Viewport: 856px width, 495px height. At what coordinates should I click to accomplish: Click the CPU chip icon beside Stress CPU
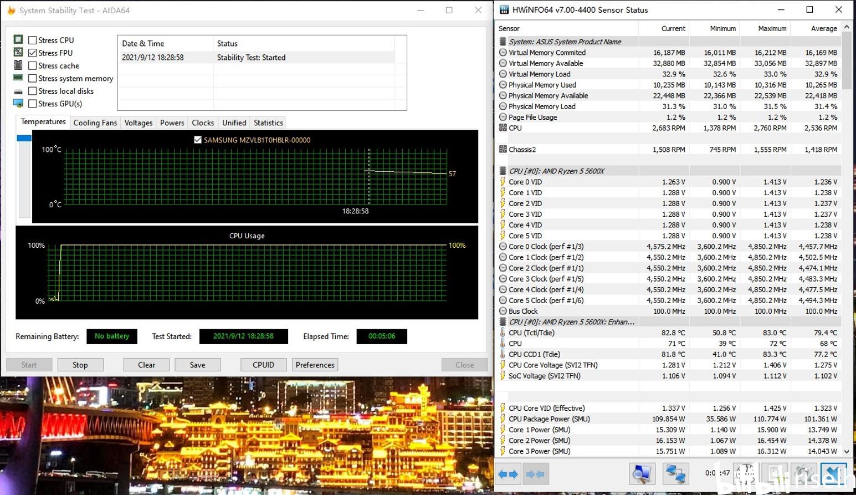pyautogui.click(x=18, y=39)
